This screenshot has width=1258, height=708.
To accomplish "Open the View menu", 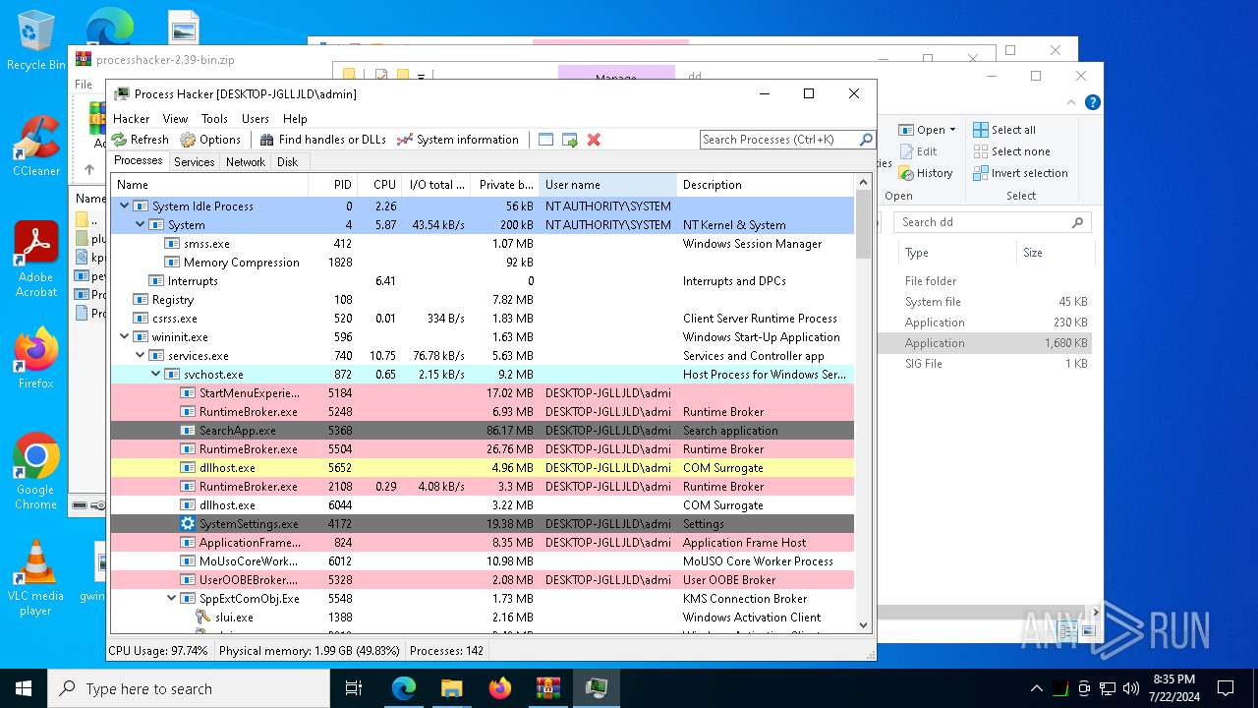I will tap(176, 118).
